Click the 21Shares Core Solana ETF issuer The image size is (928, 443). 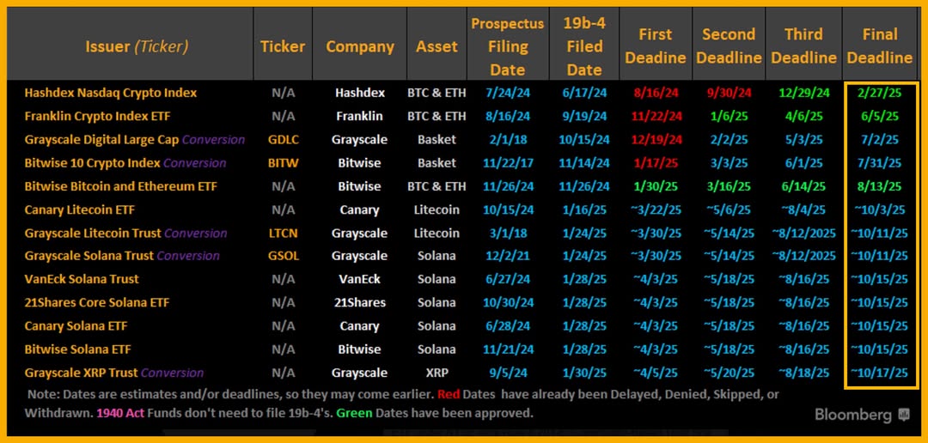coord(97,302)
